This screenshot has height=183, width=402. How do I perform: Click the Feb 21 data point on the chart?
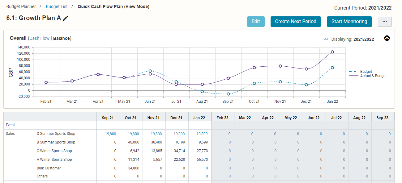(x=46, y=82)
